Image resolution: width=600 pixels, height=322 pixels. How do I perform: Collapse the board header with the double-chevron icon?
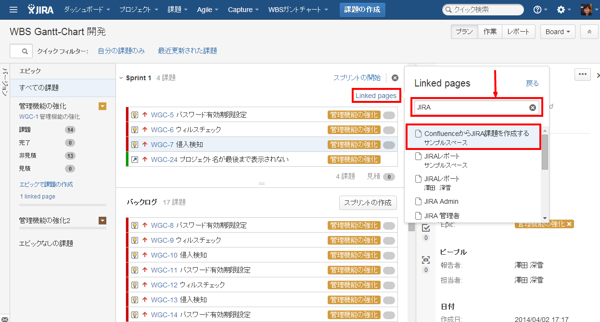coord(589,32)
